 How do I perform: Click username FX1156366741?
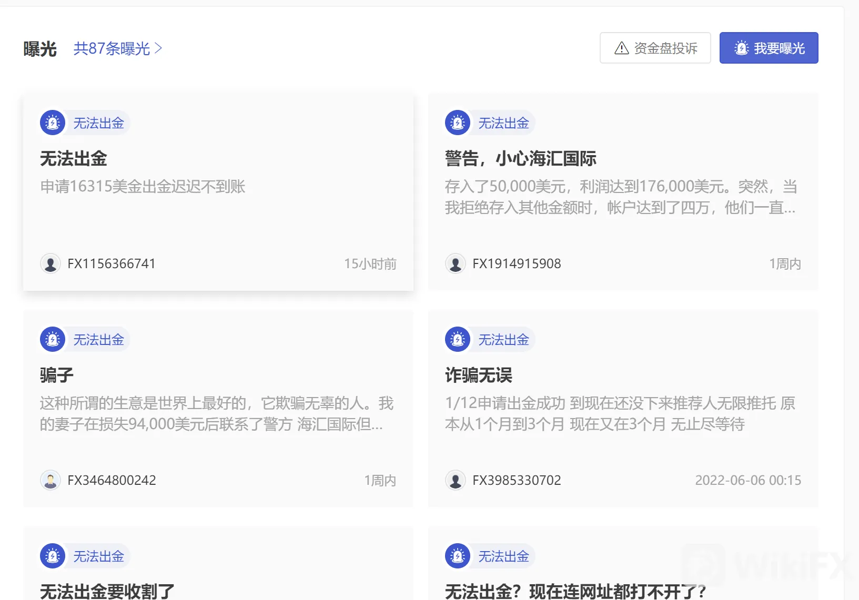point(112,263)
